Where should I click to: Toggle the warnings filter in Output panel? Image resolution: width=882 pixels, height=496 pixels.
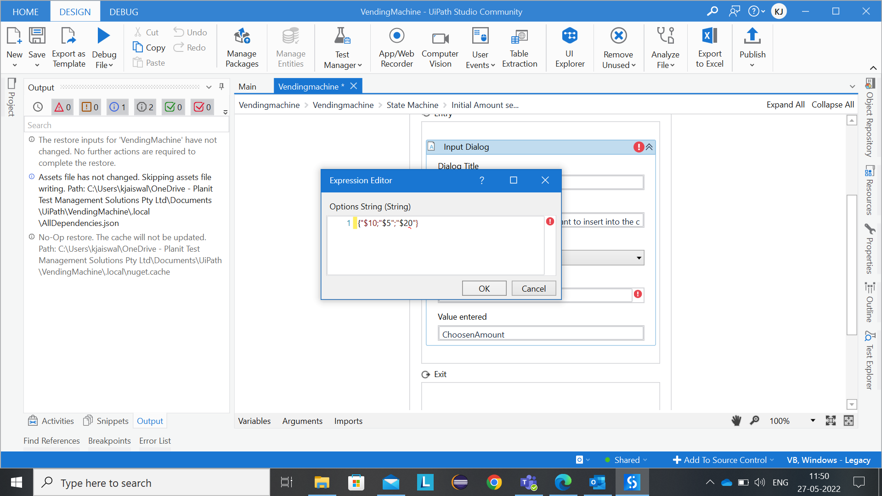coord(90,107)
